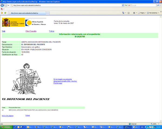Select the oepm.es LocNacExp browser tab
This screenshot has height=129, width=162.
coord(24,13)
